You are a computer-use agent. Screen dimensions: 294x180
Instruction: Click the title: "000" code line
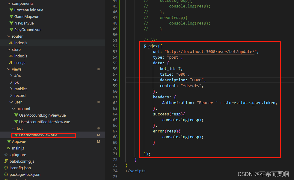click(175, 74)
